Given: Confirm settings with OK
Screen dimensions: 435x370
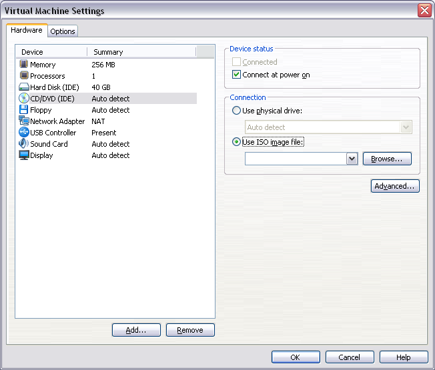Looking at the screenshot, I should [296, 357].
